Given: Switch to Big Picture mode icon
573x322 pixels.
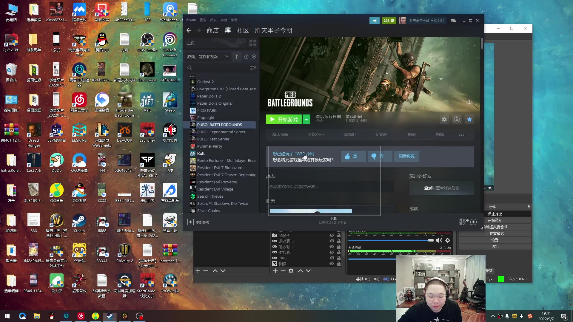Looking at the screenshot, I should (x=454, y=21).
